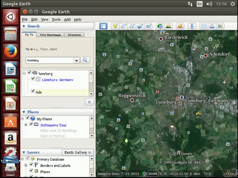This screenshot has height=178, width=238.
Task: Click the Earth Gallery button
Action: (77, 153)
